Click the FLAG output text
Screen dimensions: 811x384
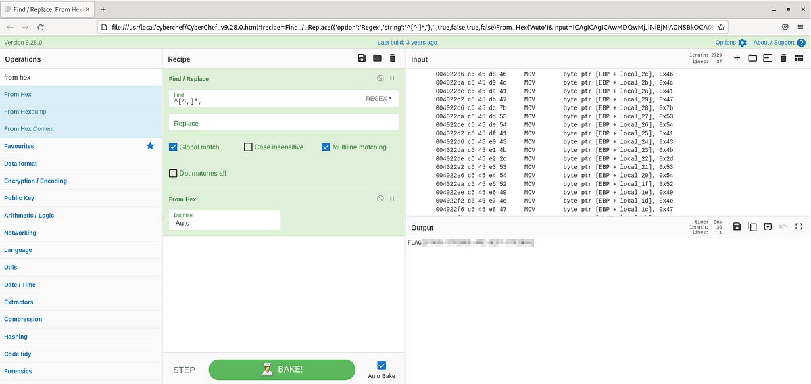414,242
